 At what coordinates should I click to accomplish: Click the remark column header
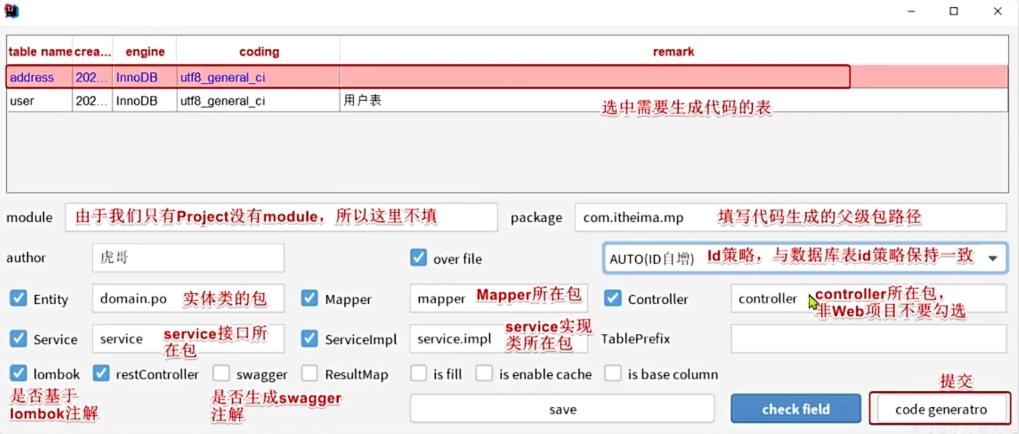(673, 51)
